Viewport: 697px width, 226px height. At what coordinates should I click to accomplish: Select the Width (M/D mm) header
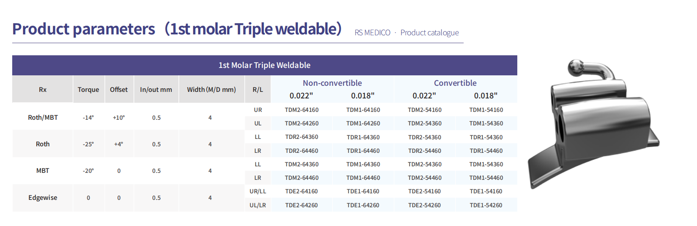pos(212,89)
